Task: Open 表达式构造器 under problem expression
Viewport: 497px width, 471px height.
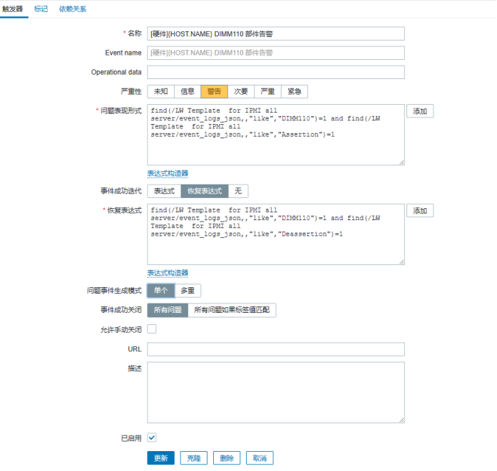Action: (x=168, y=173)
